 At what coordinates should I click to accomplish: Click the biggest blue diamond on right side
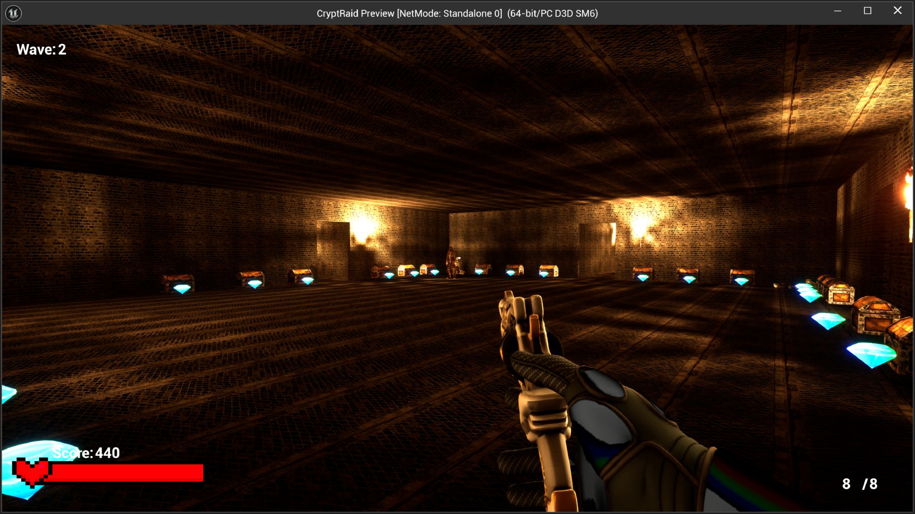coord(871,355)
